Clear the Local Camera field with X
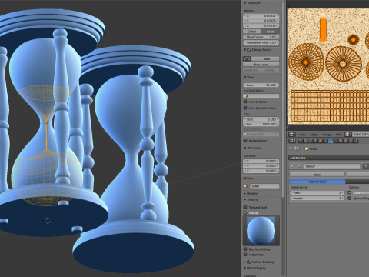The width and height of the screenshot is (369, 277). [278, 135]
